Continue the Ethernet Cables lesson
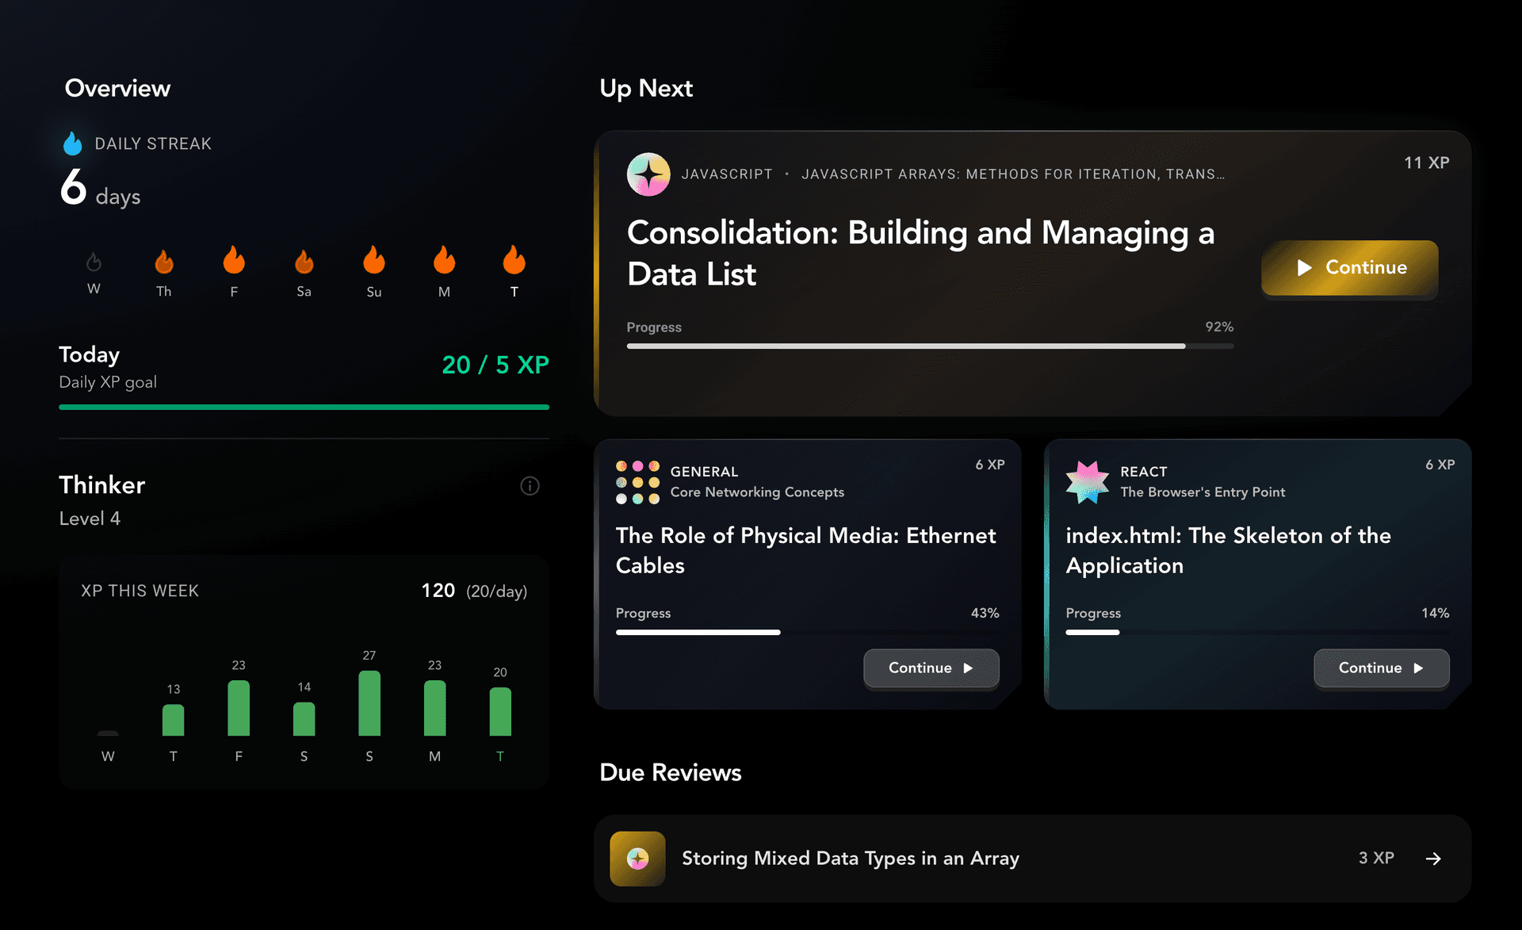1522x930 pixels. [x=931, y=668]
